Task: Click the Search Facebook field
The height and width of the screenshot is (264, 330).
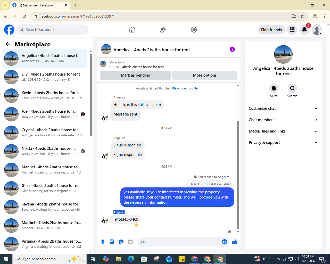Action: click(x=53, y=30)
